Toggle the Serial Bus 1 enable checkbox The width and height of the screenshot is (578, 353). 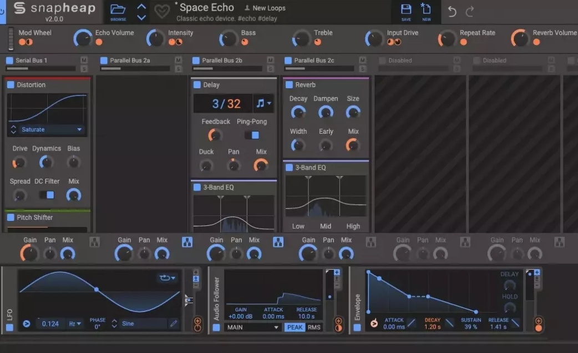click(9, 60)
